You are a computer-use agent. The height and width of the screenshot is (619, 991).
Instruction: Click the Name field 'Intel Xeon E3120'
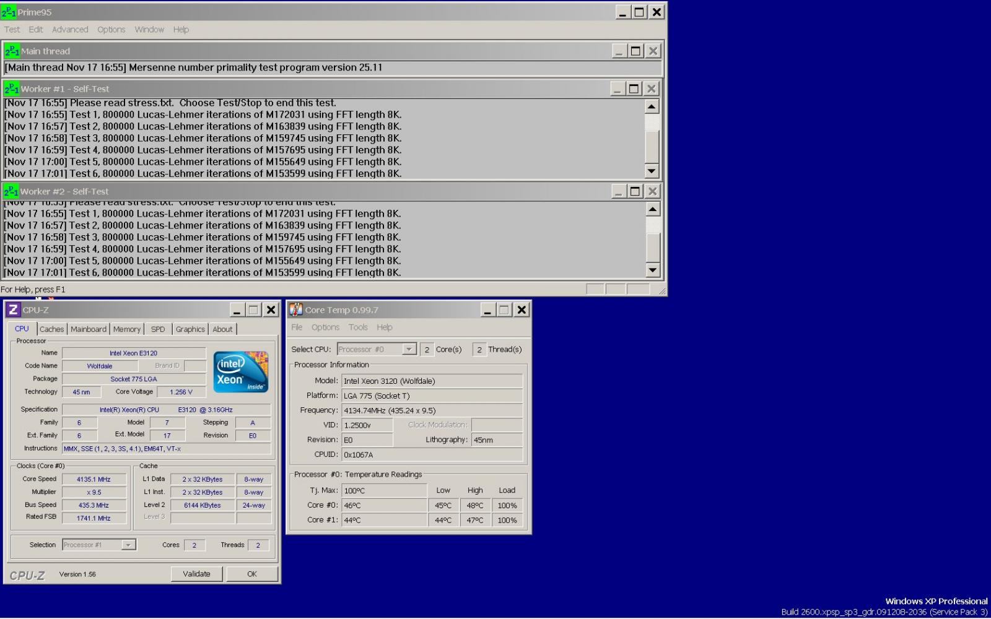tap(134, 353)
